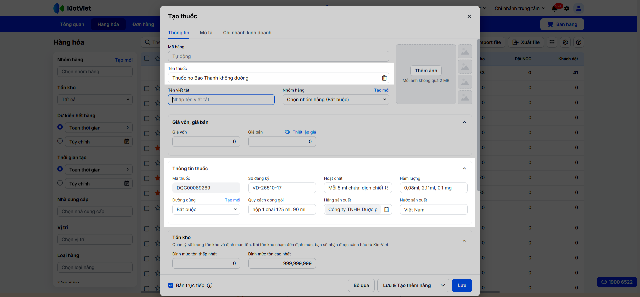Open the Chọn nhóm hàng (Bắt buộc) dropdown

click(336, 100)
